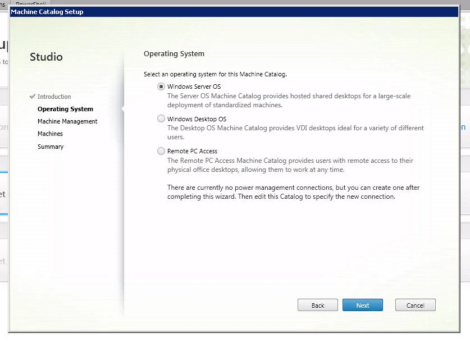Viewport: 470px width, 342px height.
Task: Click the Server OS Machine Catalog description
Action: (x=289, y=101)
